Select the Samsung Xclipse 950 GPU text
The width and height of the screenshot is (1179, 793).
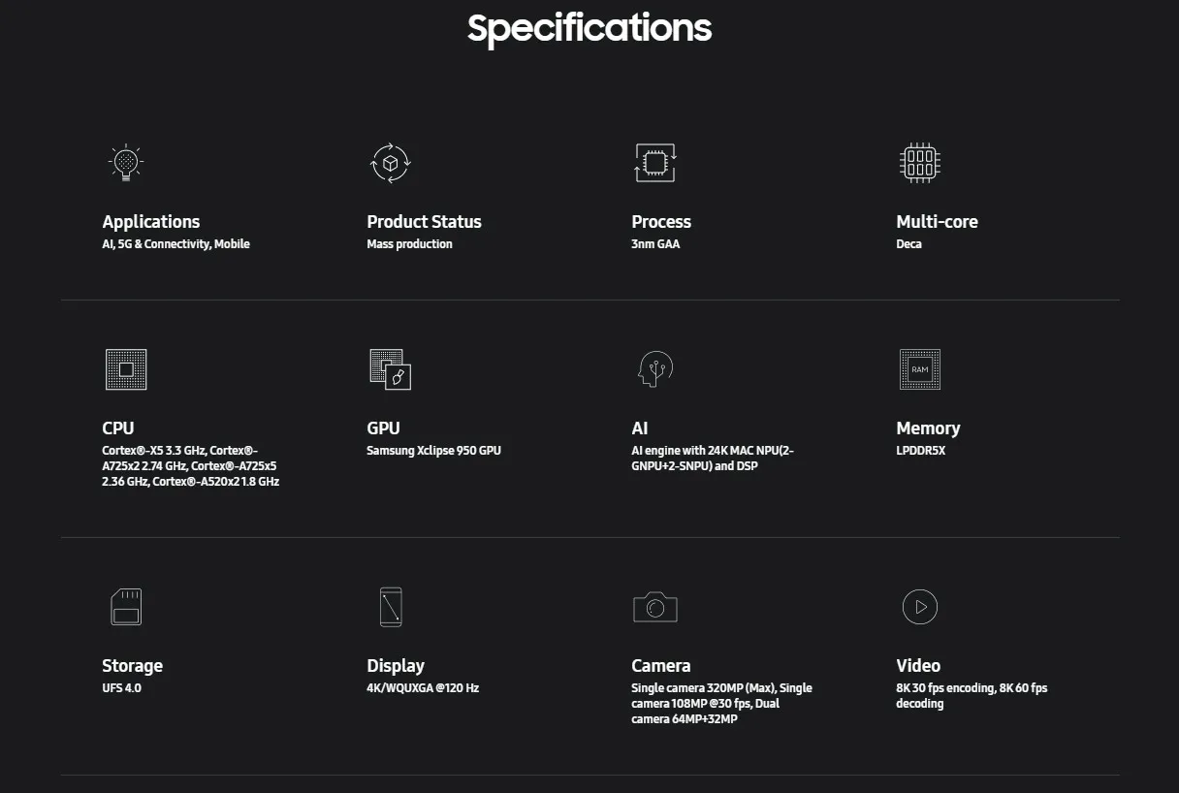[433, 451]
